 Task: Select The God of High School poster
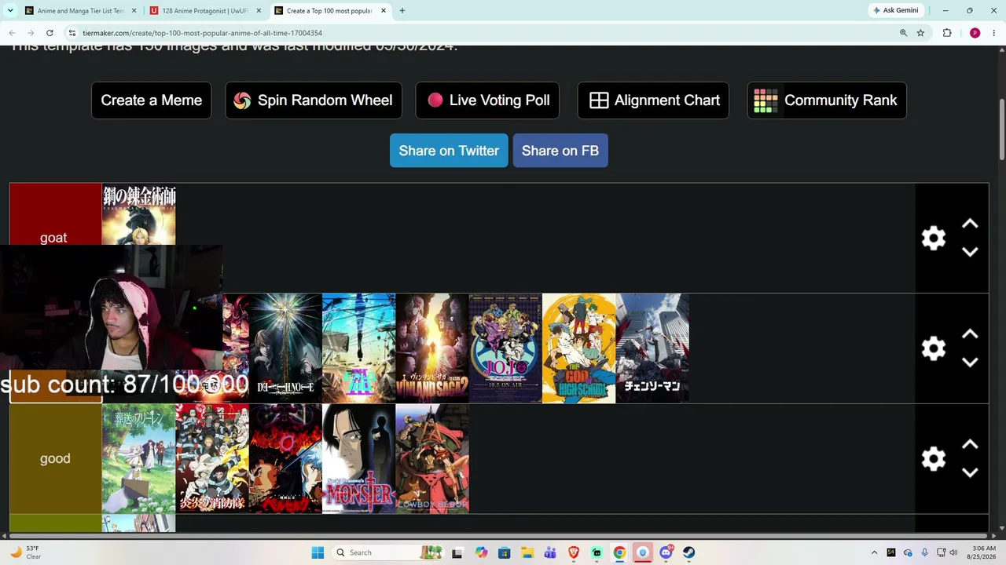point(579,348)
